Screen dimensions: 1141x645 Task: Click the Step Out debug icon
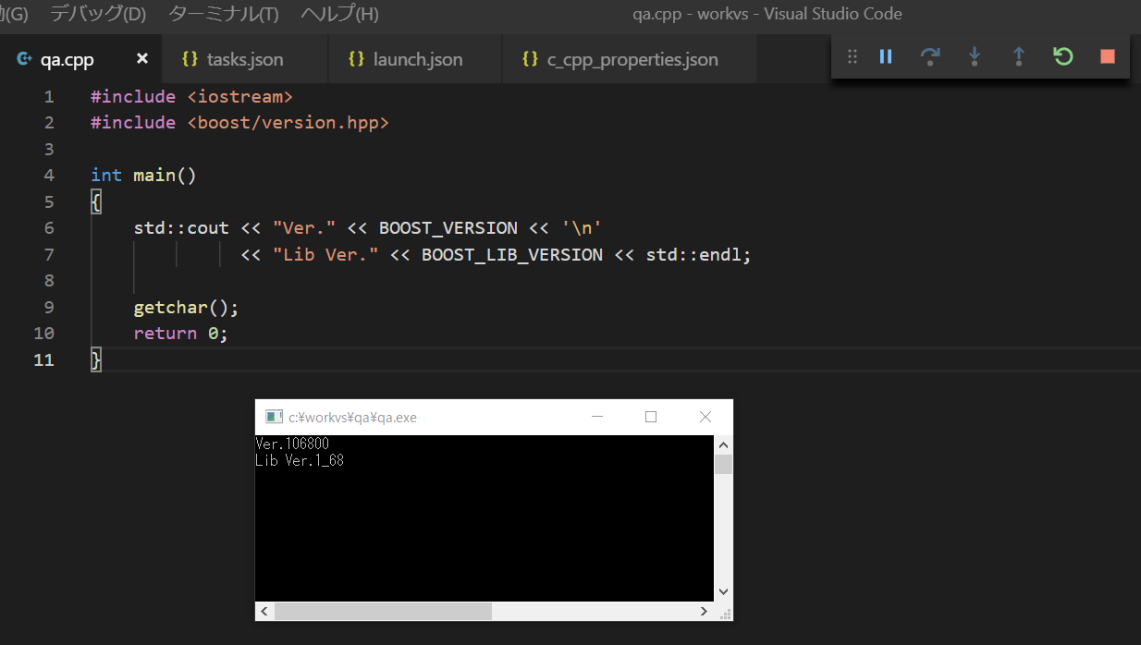pyautogui.click(x=1018, y=56)
